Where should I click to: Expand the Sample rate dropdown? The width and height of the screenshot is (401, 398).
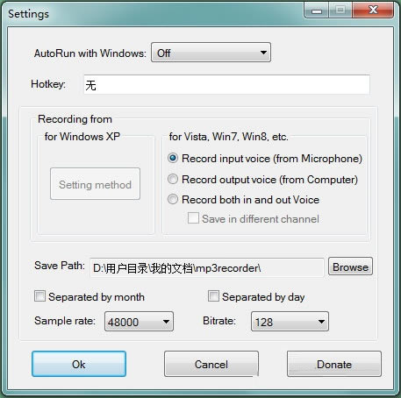point(139,322)
